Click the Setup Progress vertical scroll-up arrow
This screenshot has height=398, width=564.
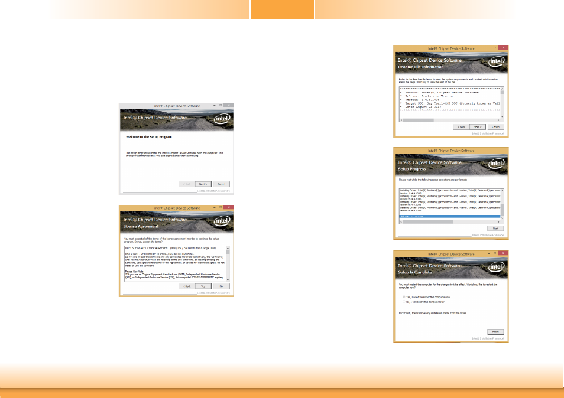(502, 190)
